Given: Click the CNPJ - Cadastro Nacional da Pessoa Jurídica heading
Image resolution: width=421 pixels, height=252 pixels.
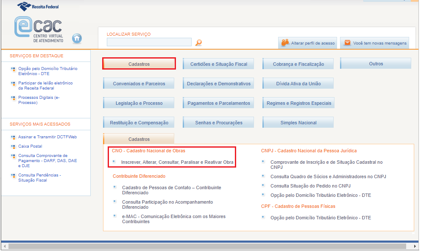Looking at the screenshot, I should point(309,151).
